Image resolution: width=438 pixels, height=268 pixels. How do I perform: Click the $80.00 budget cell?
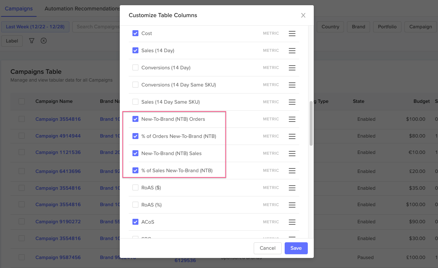pyautogui.click(x=417, y=136)
